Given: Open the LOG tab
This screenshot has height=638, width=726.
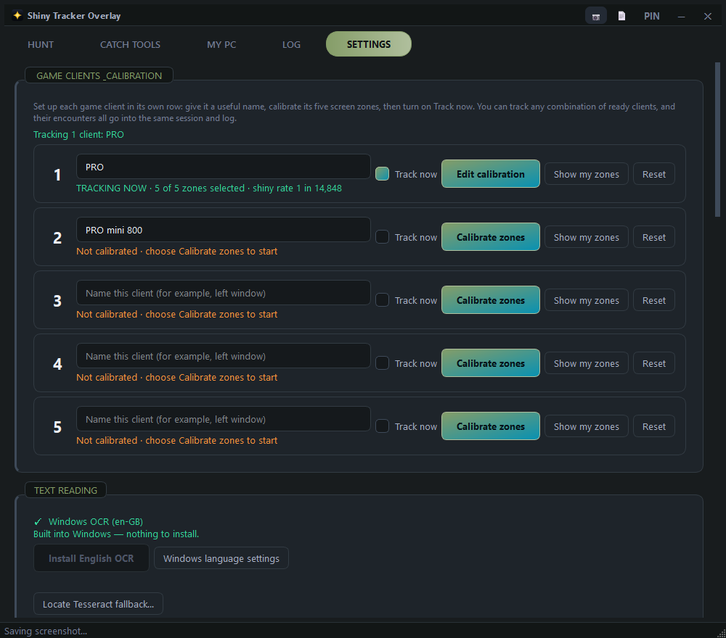Looking at the screenshot, I should point(291,44).
